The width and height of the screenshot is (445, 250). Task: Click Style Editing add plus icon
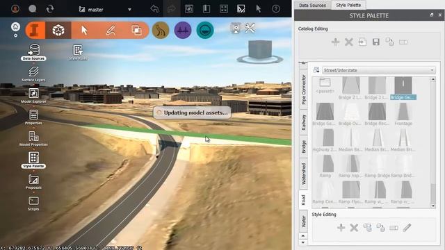341,227
